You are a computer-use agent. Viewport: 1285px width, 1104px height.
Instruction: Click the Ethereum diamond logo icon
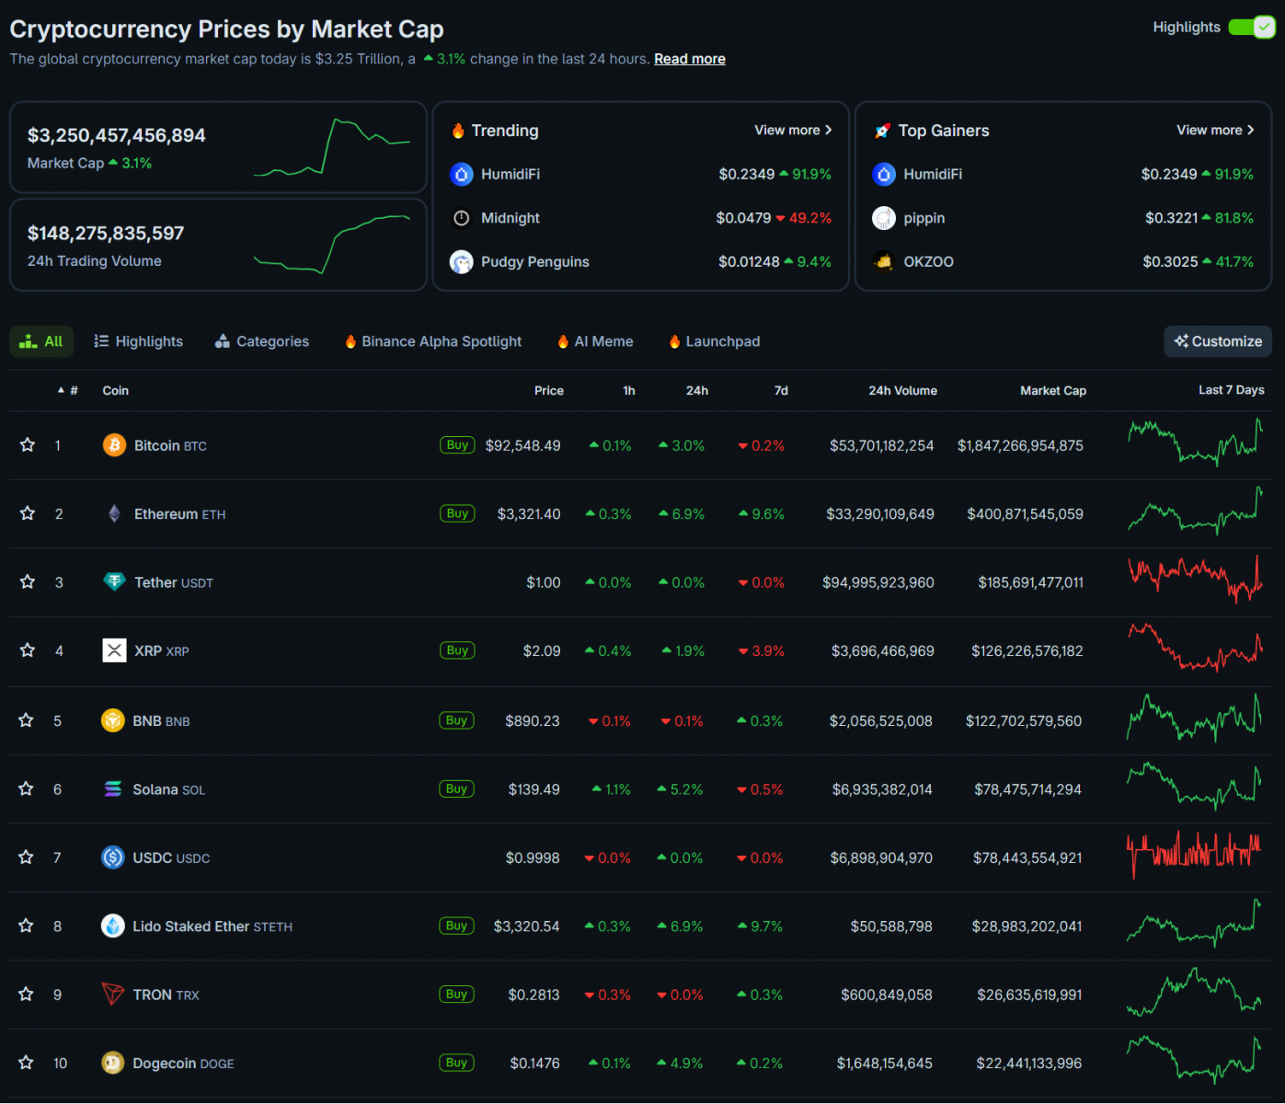click(x=114, y=513)
